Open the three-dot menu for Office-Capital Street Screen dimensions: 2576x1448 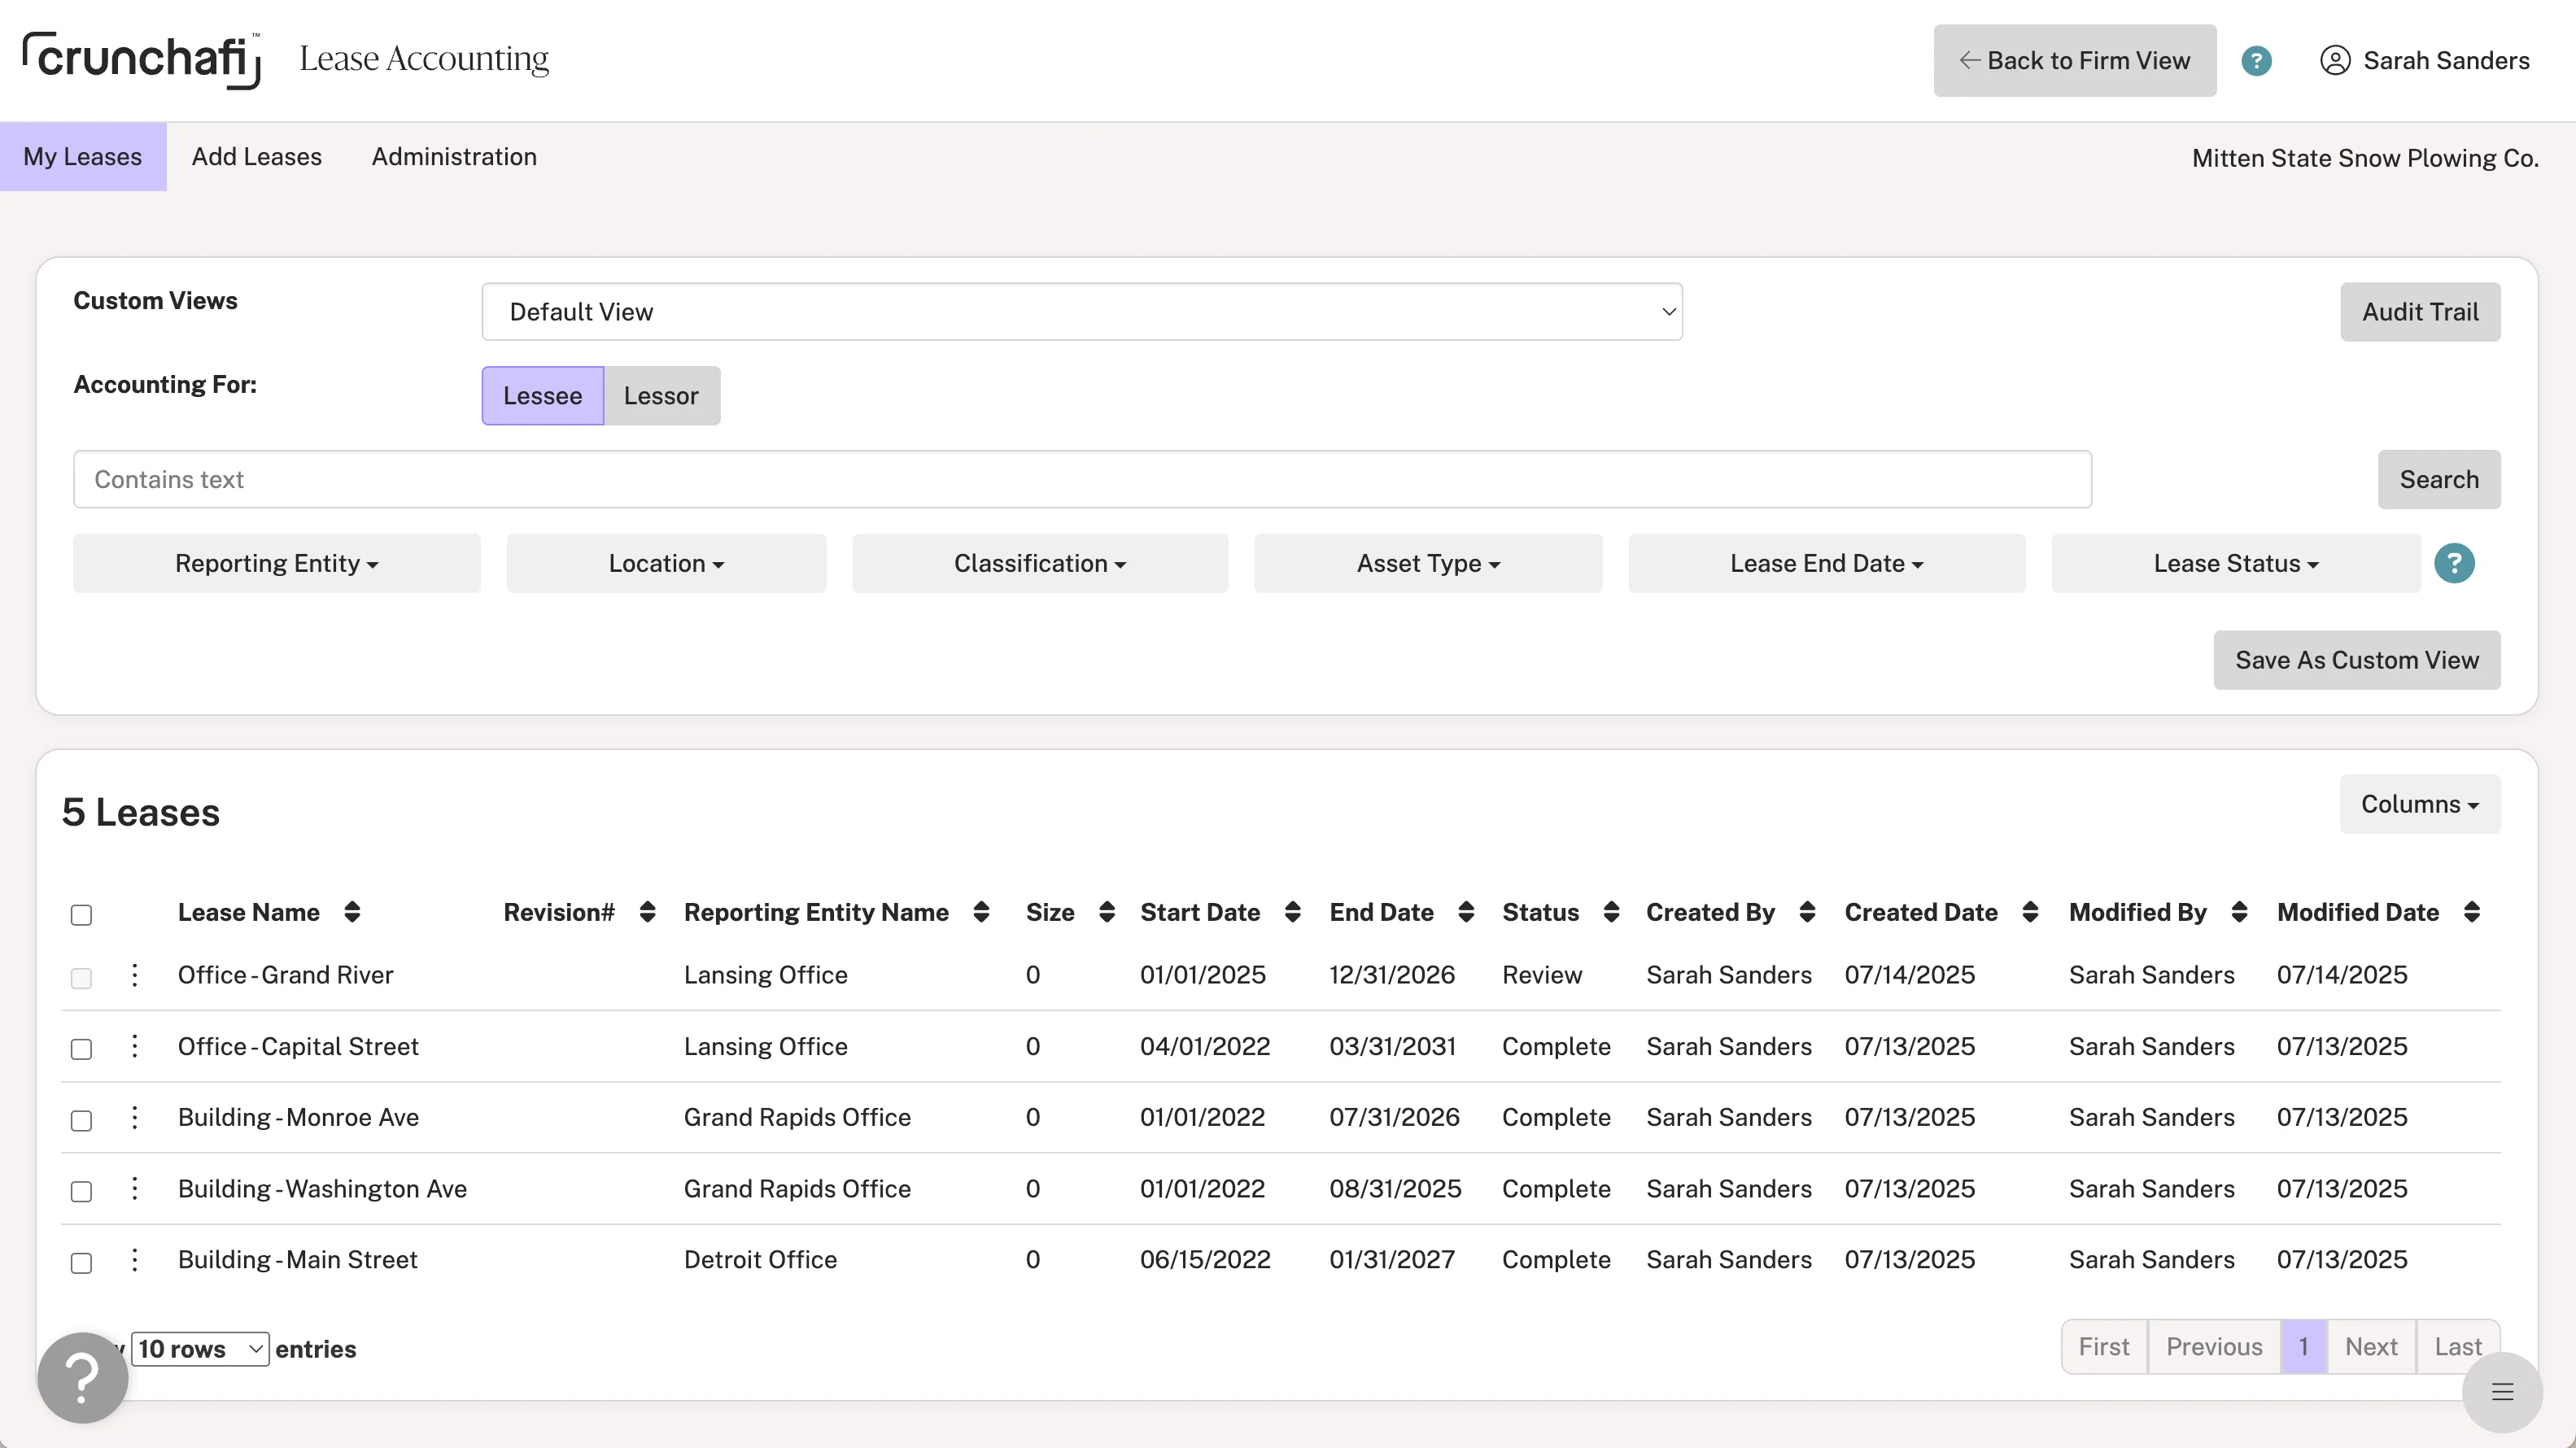[x=135, y=1046]
